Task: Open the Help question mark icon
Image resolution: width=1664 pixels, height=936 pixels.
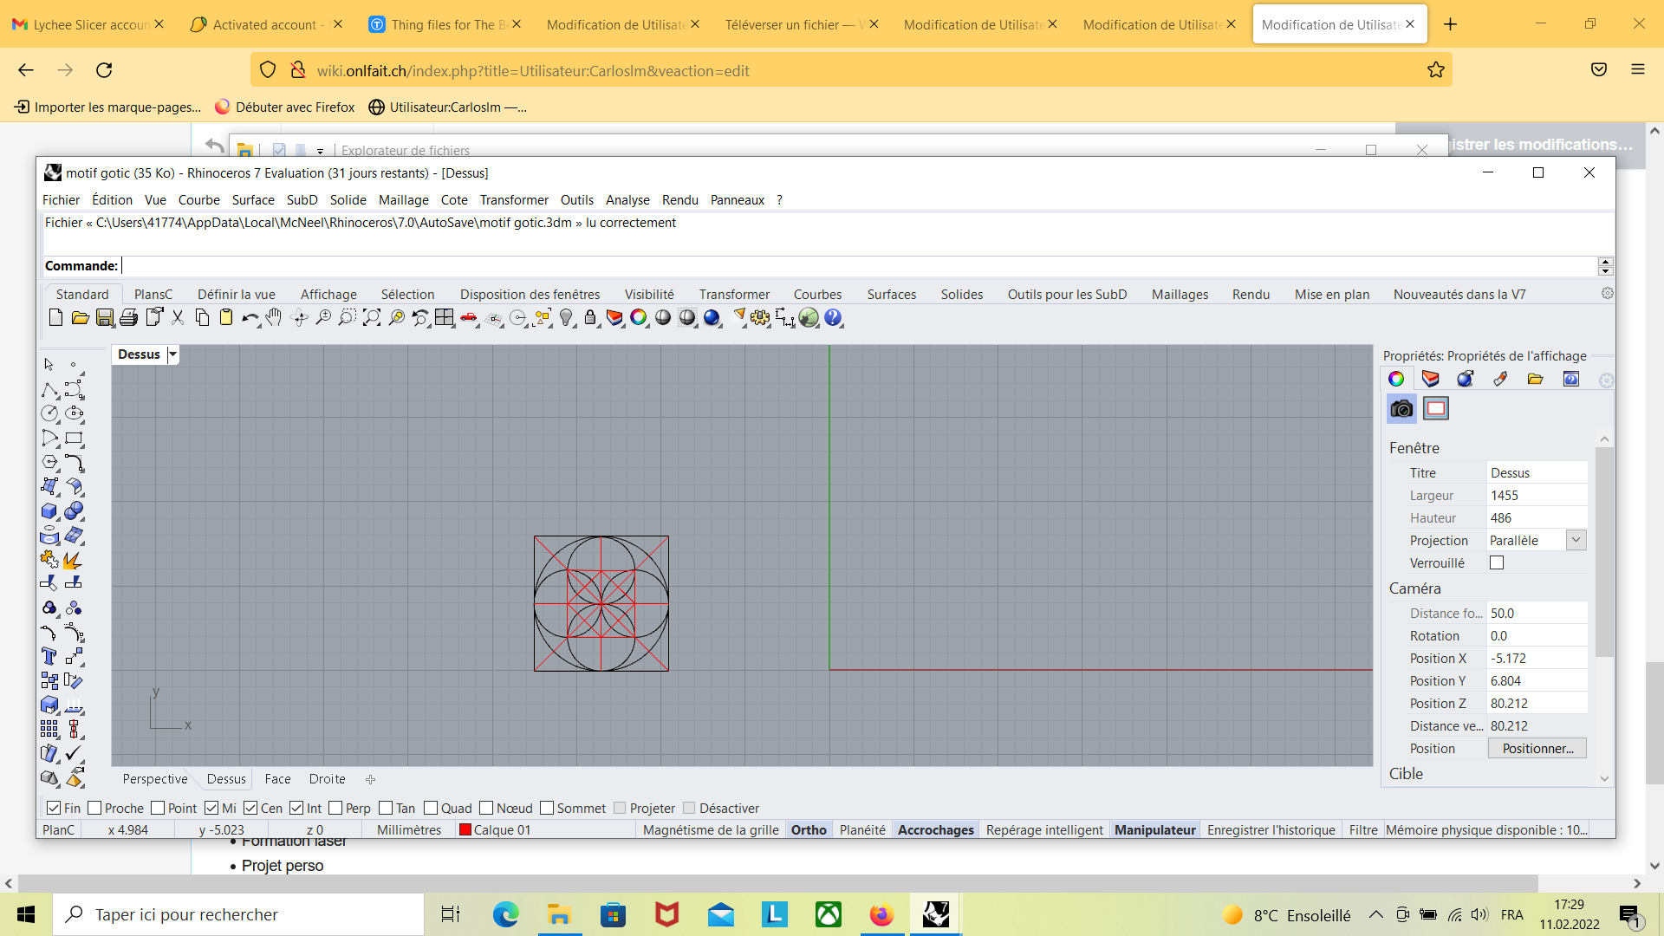Action: click(833, 318)
